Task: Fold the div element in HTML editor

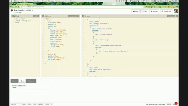Action: (14, 19)
